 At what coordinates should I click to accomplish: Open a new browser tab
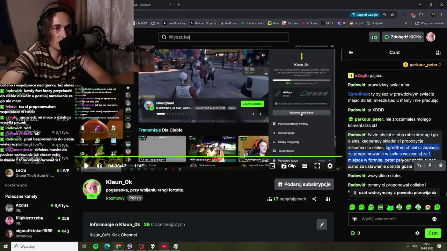pyautogui.click(x=179, y=5)
